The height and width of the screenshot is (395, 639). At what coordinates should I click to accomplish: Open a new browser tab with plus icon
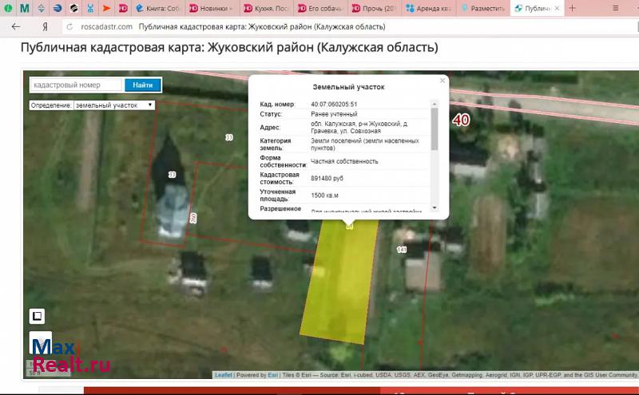pyautogui.click(x=572, y=9)
